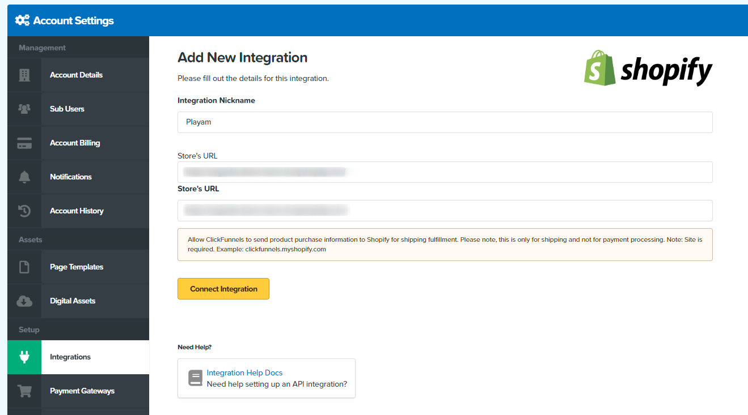Click the Account Settings gears icon

pos(23,21)
